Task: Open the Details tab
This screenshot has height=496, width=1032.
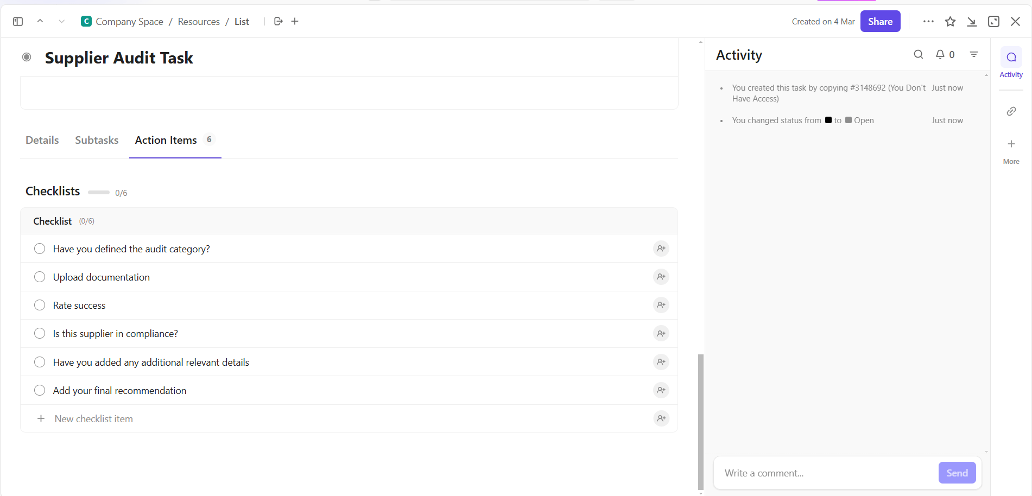Action: pyautogui.click(x=42, y=140)
